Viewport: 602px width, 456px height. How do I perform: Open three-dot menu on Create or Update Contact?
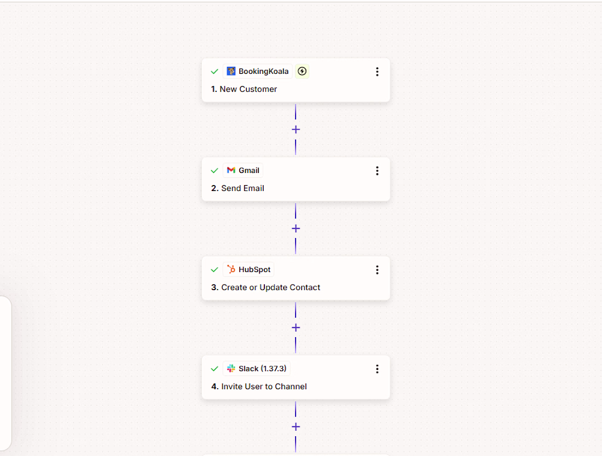tap(377, 270)
